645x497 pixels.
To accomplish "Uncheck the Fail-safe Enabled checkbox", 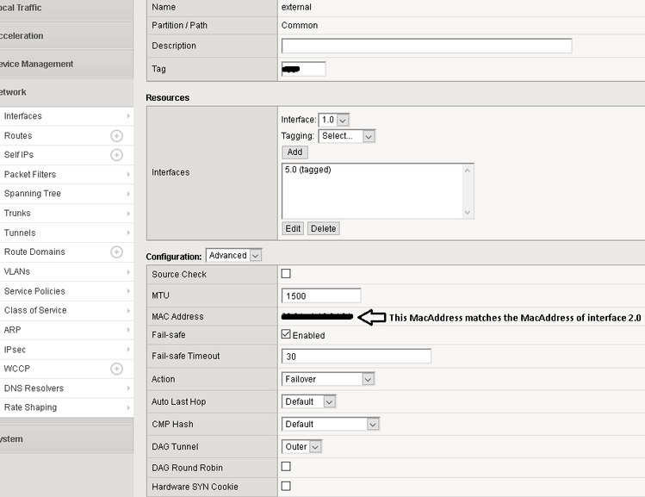I will (286, 334).
